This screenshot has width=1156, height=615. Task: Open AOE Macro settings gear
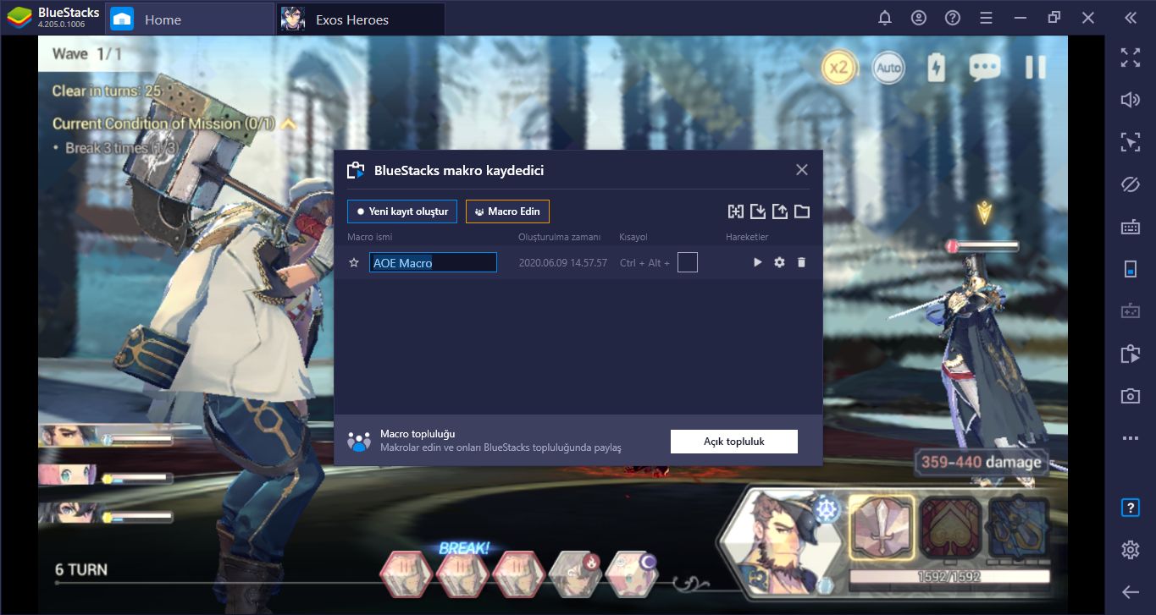point(780,262)
